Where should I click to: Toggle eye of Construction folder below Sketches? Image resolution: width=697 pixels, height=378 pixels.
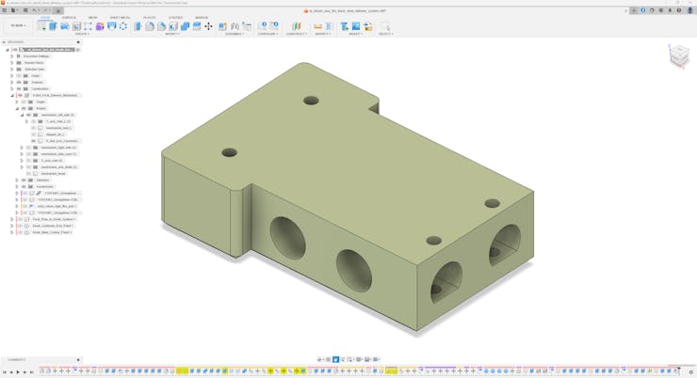(24, 186)
